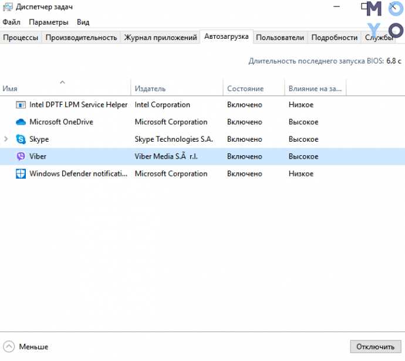Screen dimensions: 405x361
Task: Collapse view with the Меньше arrow icon
Action: (9, 346)
